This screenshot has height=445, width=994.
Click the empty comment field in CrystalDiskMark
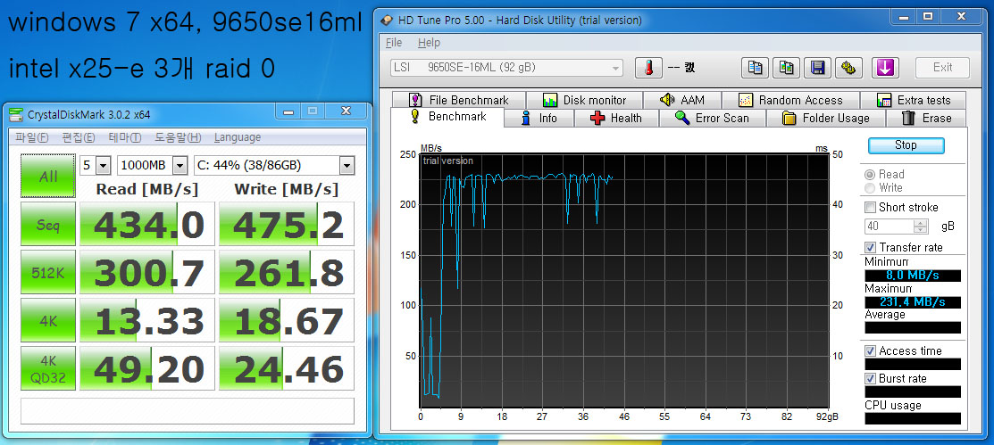(187, 411)
